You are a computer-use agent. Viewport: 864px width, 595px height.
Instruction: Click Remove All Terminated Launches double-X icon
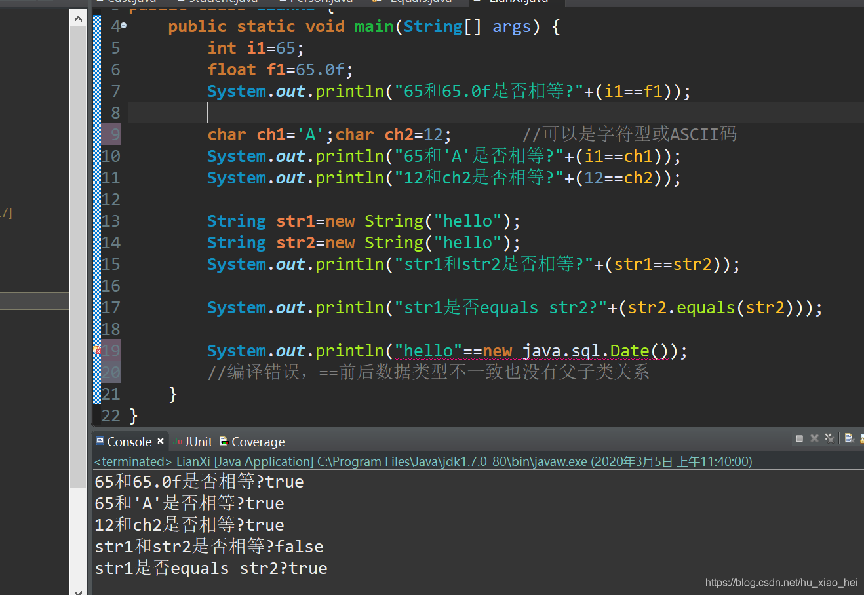pyautogui.click(x=829, y=438)
